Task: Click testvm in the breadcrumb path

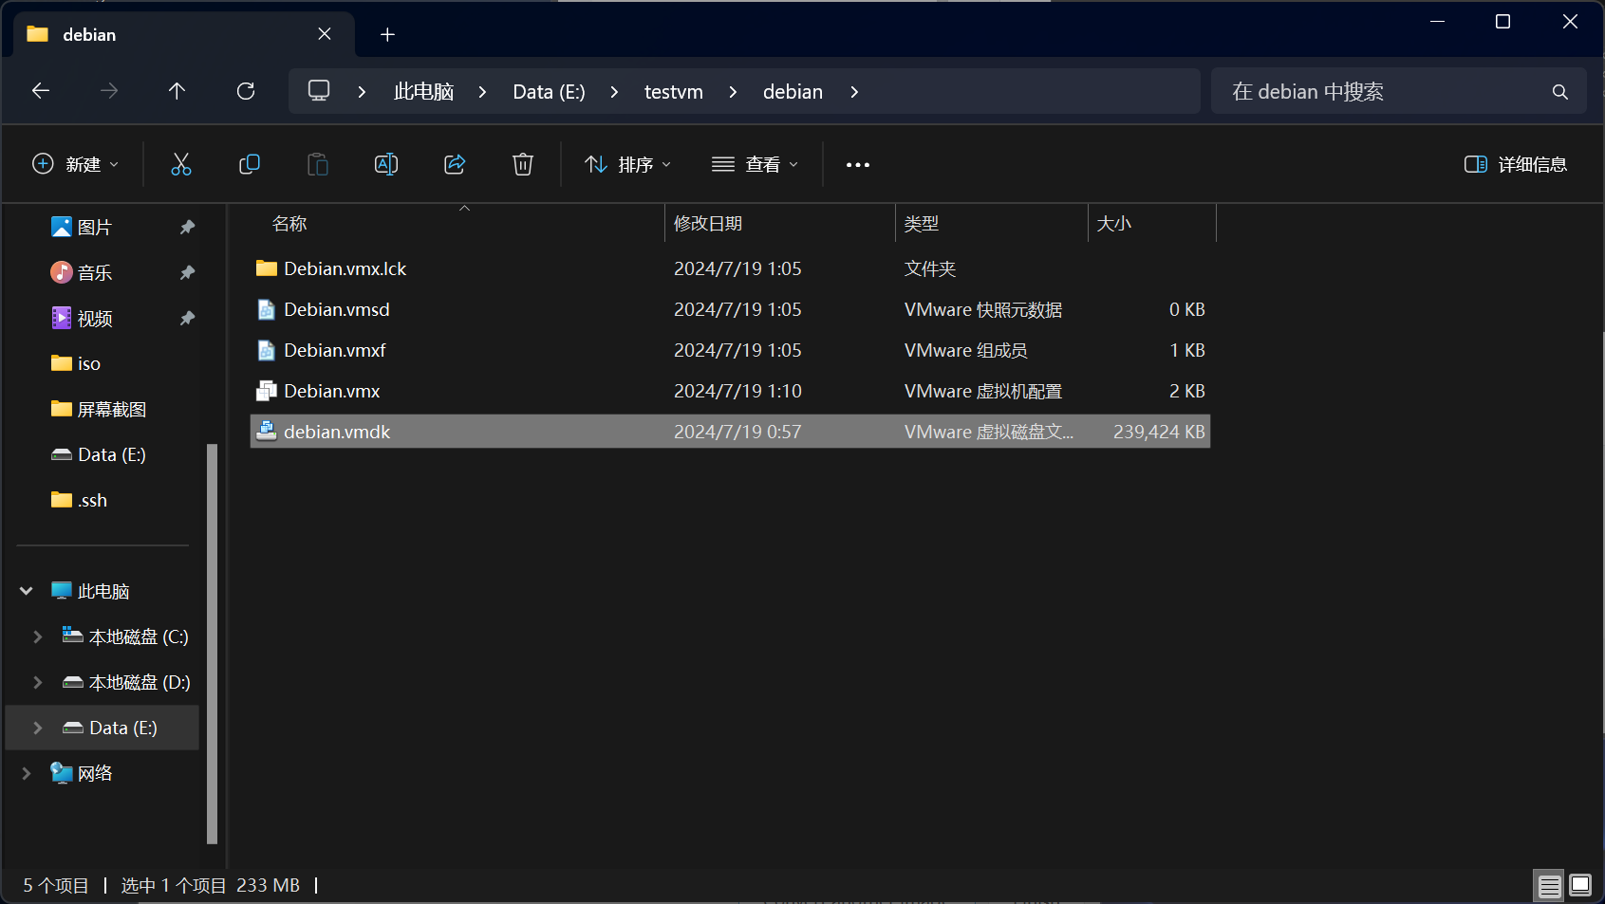Action: point(673,91)
